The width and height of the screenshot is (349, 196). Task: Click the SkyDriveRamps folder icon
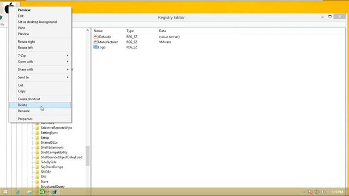click(38, 167)
